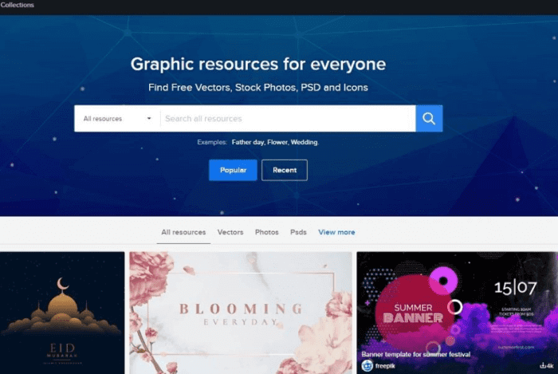558x374 pixels.
Task: Open Collections in the top bar
Action: [x=17, y=5]
